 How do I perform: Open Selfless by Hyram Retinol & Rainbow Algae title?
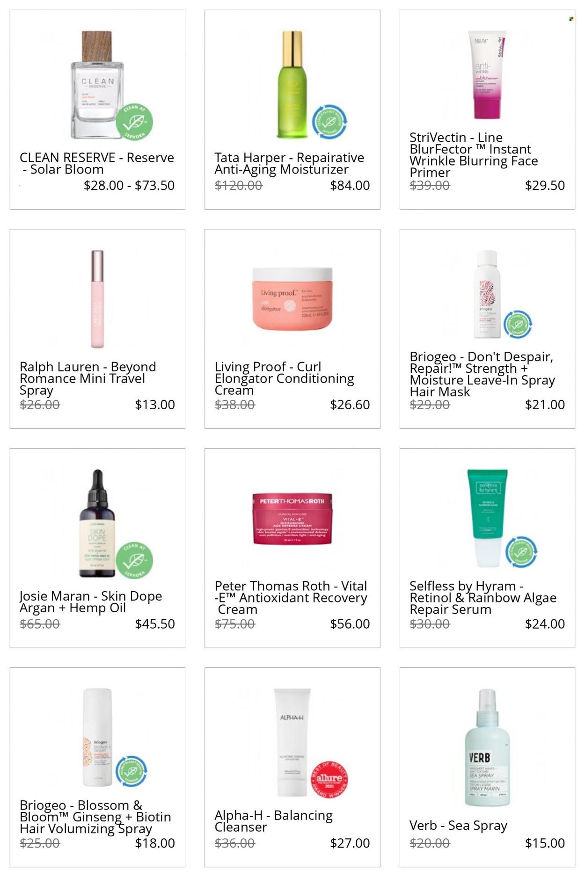click(483, 597)
